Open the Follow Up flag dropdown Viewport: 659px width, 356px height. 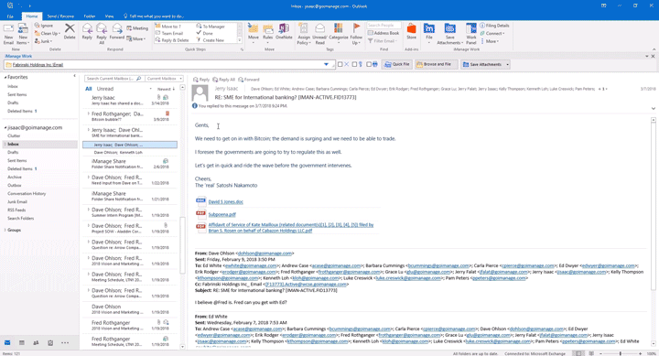356,34
